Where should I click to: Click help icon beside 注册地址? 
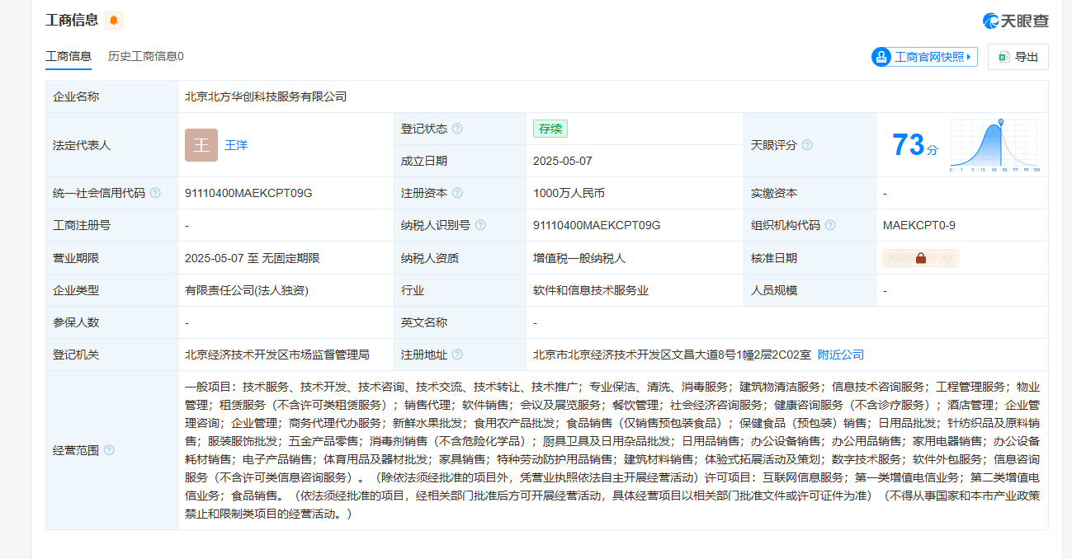click(457, 355)
